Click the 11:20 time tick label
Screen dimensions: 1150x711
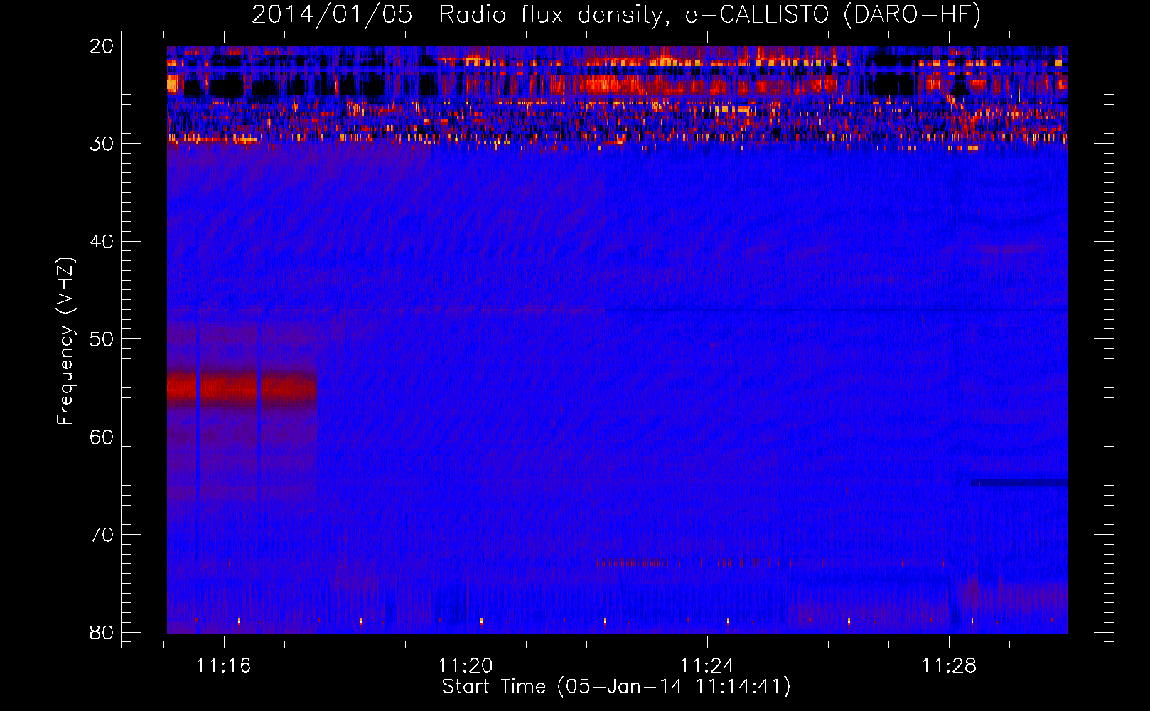pyautogui.click(x=466, y=666)
